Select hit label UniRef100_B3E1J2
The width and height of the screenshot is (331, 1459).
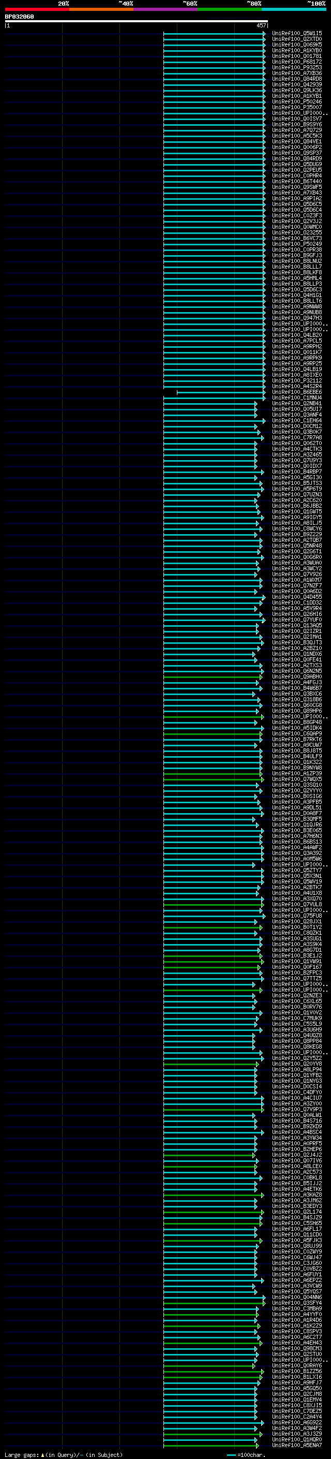297,956
